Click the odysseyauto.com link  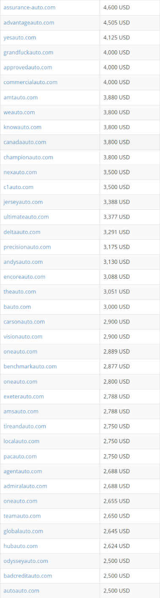(x=26, y=561)
